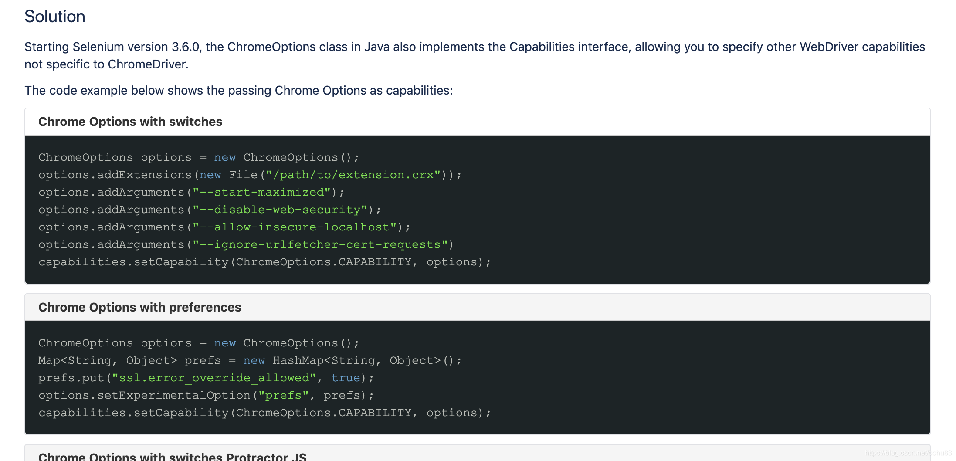
Task: Select the prefs string in setExperimentalOption call
Action: point(284,395)
